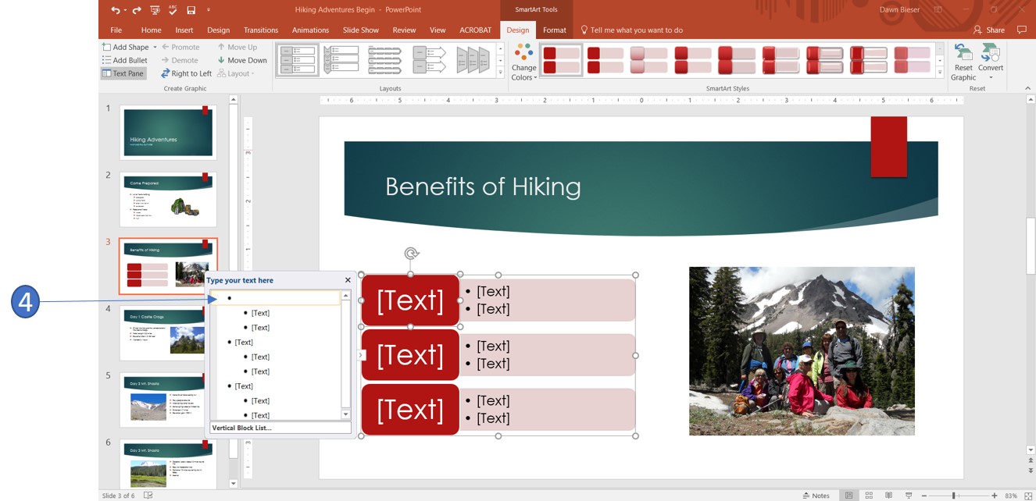Switch to the Insert tab

pos(184,30)
